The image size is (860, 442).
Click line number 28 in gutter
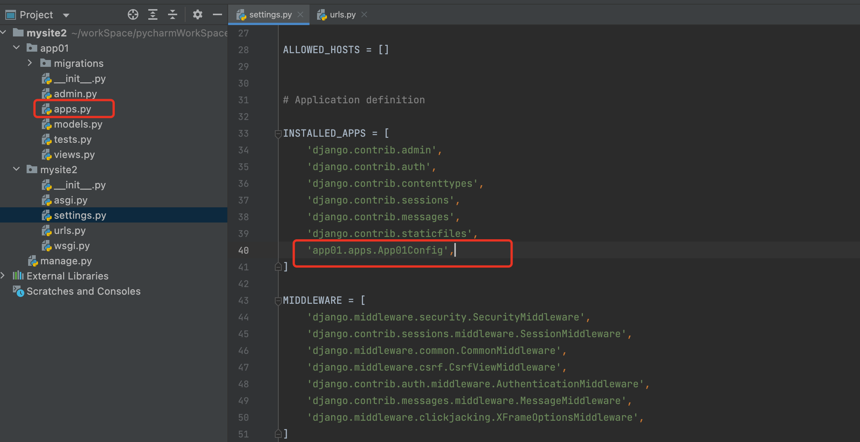[x=243, y=50]
